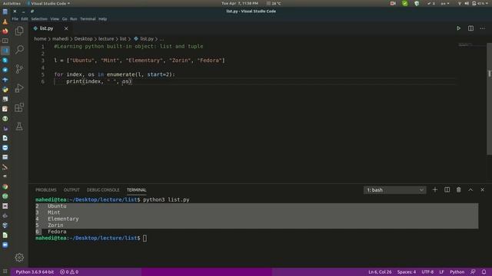This screenshot has width=492, height=276.
Task: Open feedback icon in status bar
Action: (x=473, y=272)
